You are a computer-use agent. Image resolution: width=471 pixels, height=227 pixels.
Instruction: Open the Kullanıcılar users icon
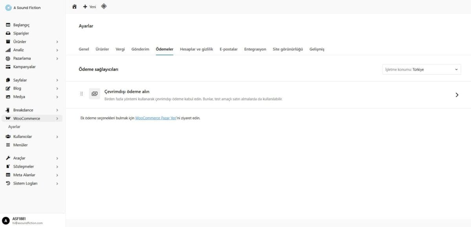pos(8,136)
